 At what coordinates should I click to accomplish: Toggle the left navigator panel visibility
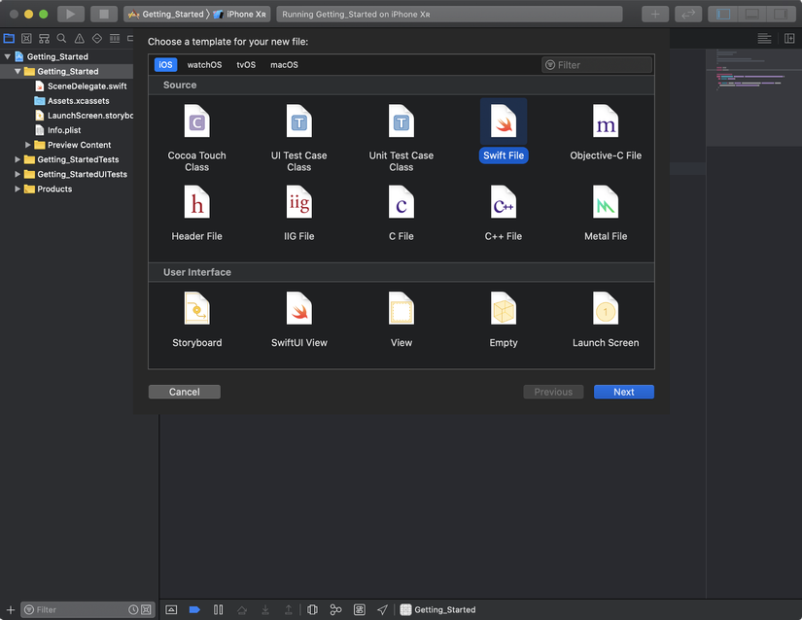(721, 14)
